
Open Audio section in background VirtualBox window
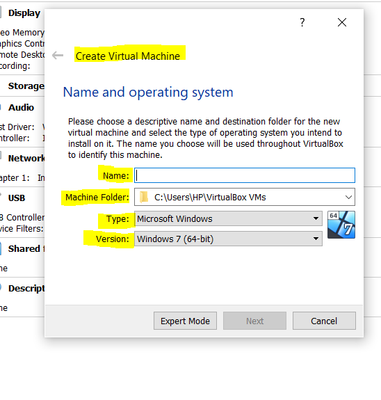pyautogui.click(x=21, y=107)
